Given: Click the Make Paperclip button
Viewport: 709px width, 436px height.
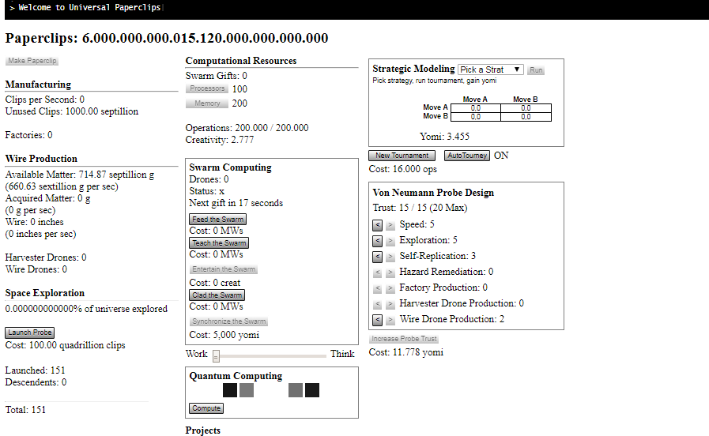Looking at the screenshot, I should click(x=32, y=61).
